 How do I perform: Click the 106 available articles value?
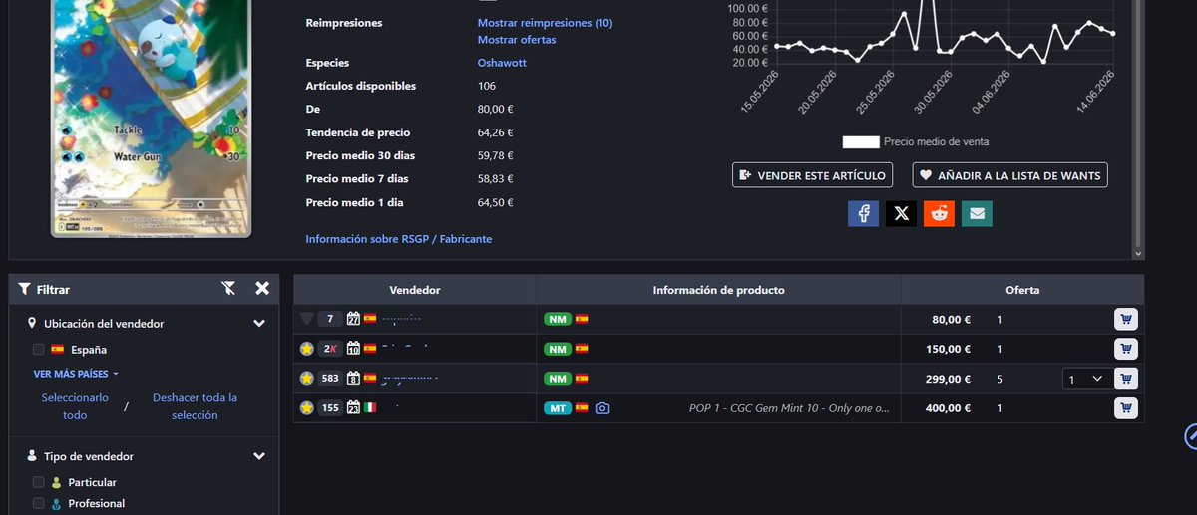[x=487, y=86]
